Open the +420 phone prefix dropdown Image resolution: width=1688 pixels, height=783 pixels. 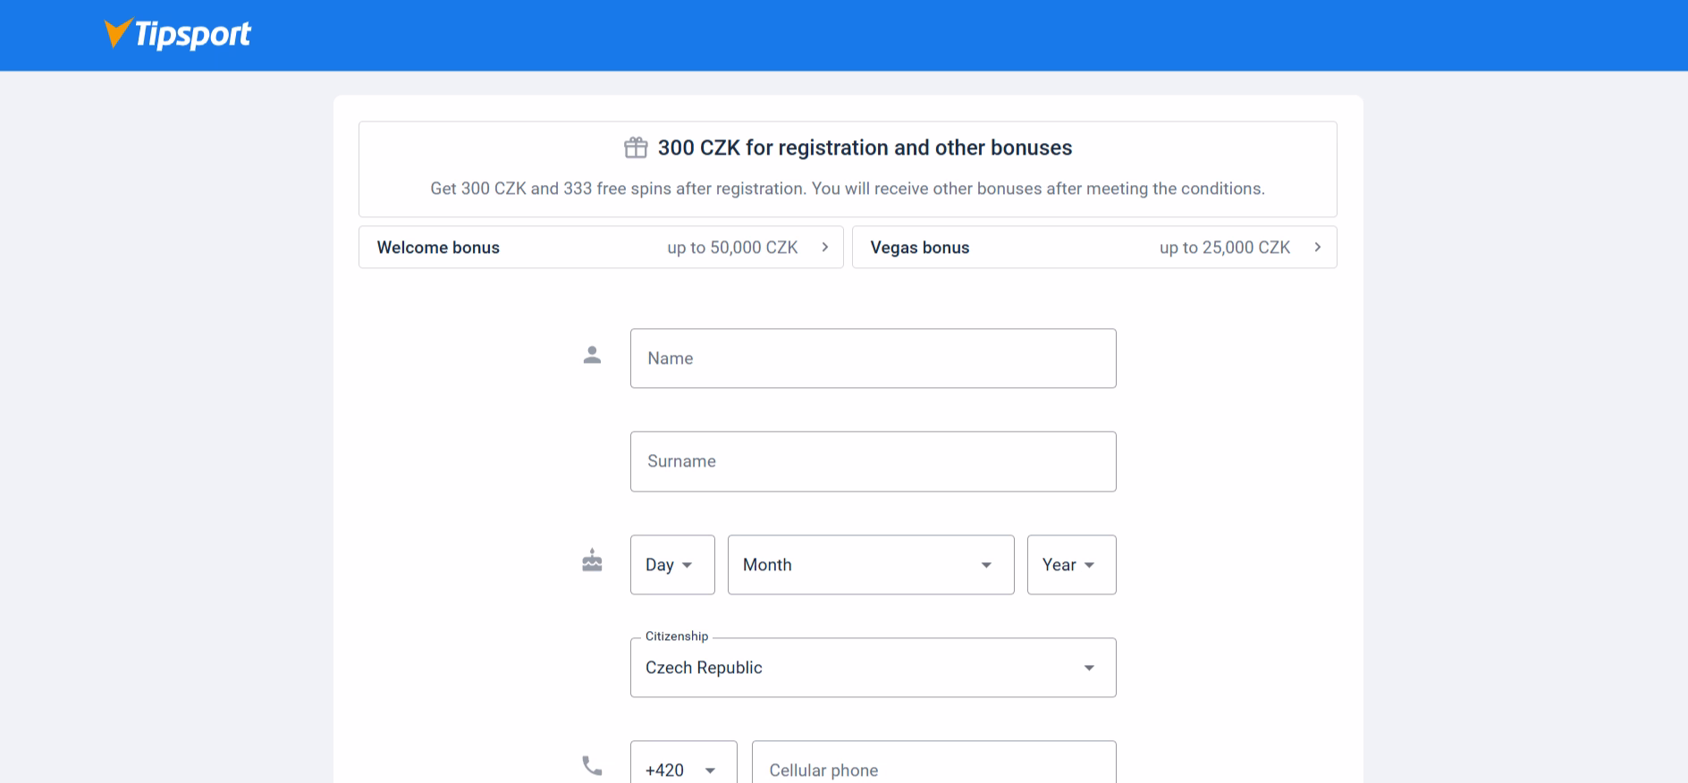[683, 769]
